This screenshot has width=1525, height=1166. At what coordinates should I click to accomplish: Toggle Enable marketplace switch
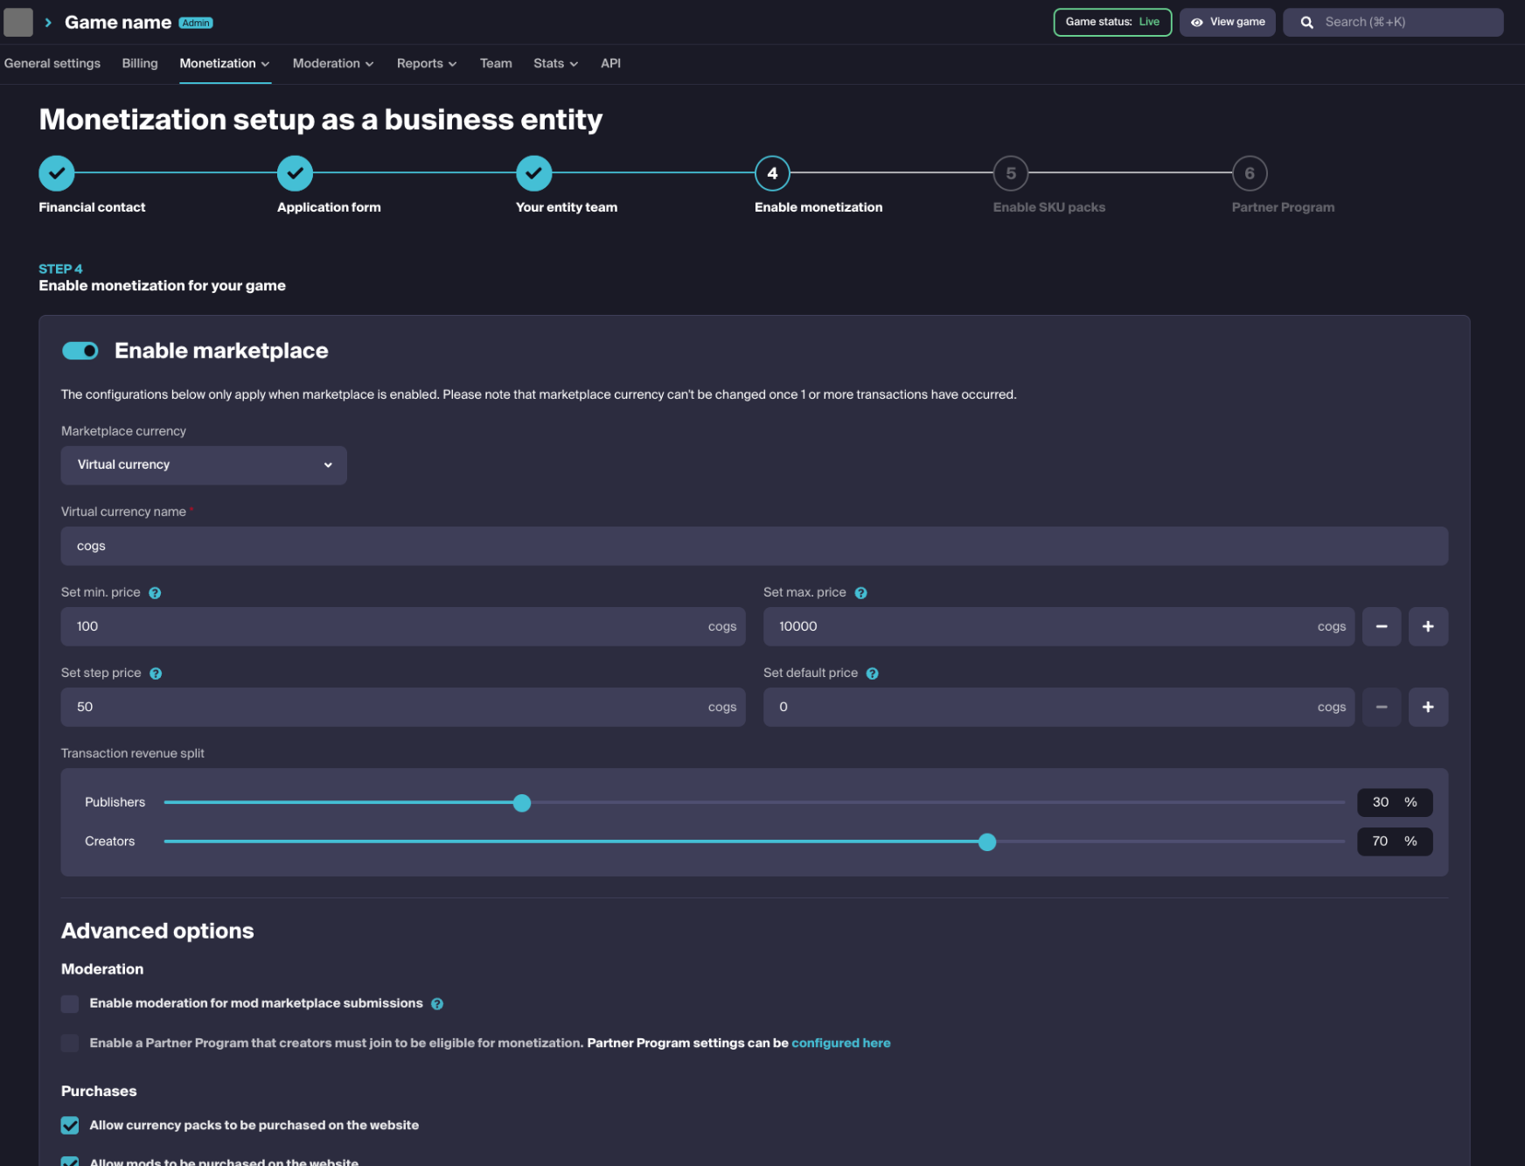80,351
